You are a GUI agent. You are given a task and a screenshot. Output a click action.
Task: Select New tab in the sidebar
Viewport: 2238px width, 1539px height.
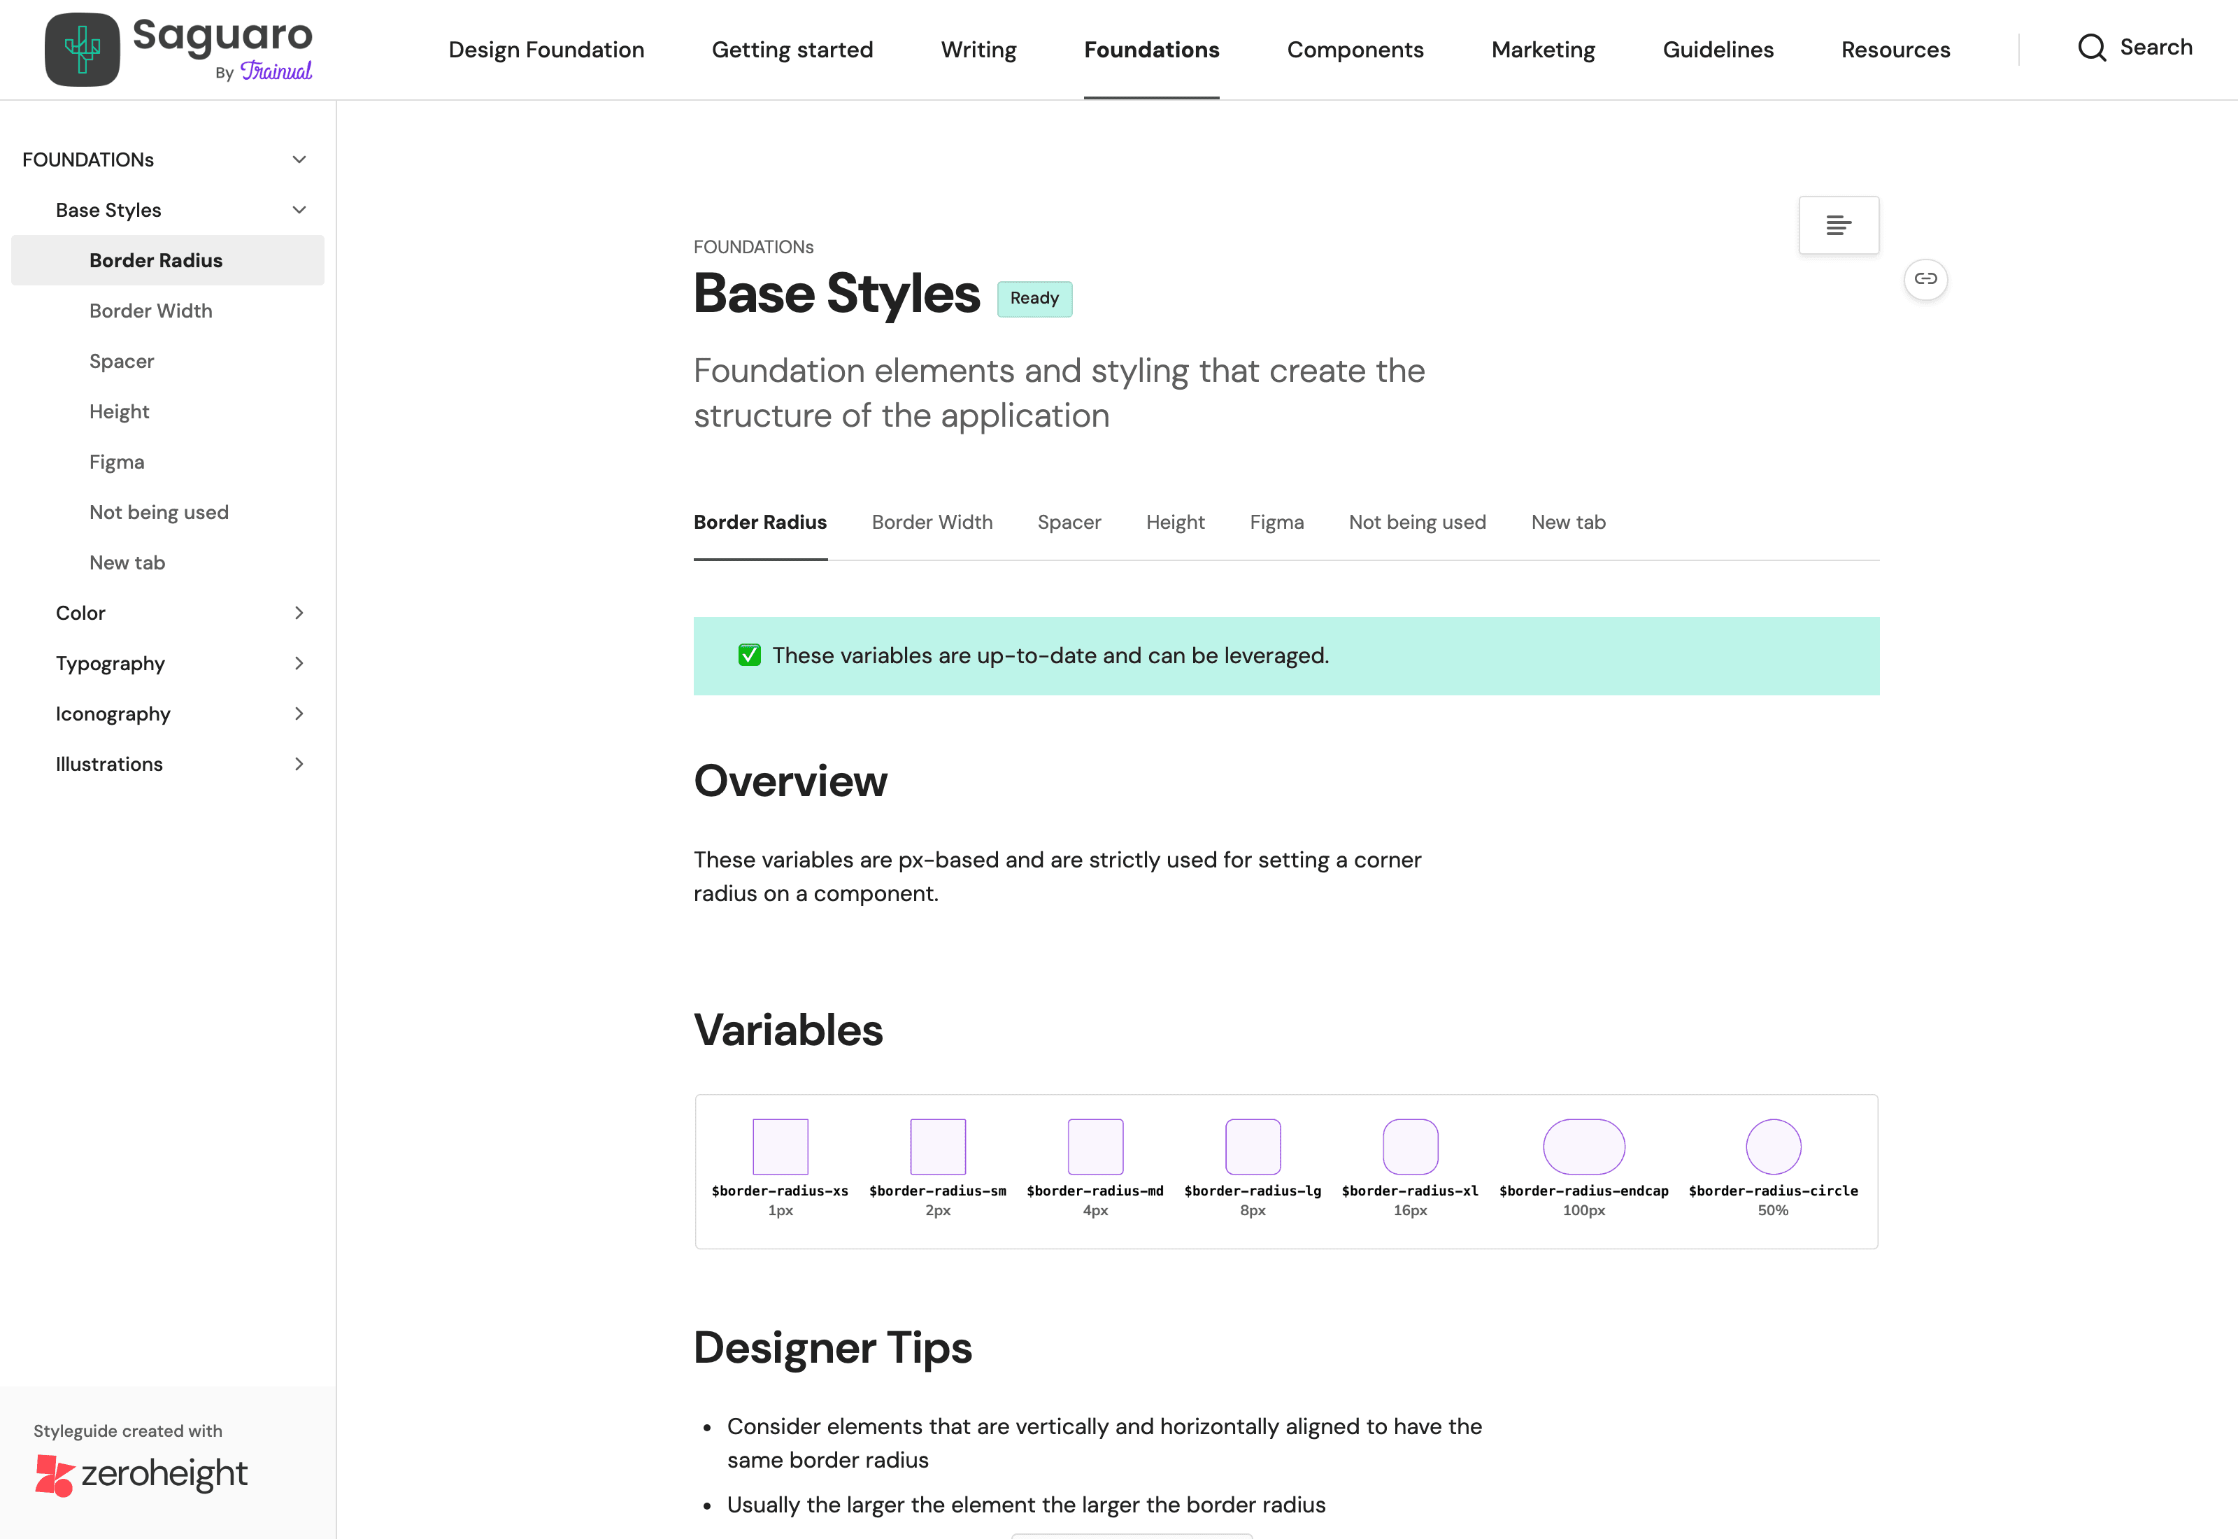tap(127, 562)
